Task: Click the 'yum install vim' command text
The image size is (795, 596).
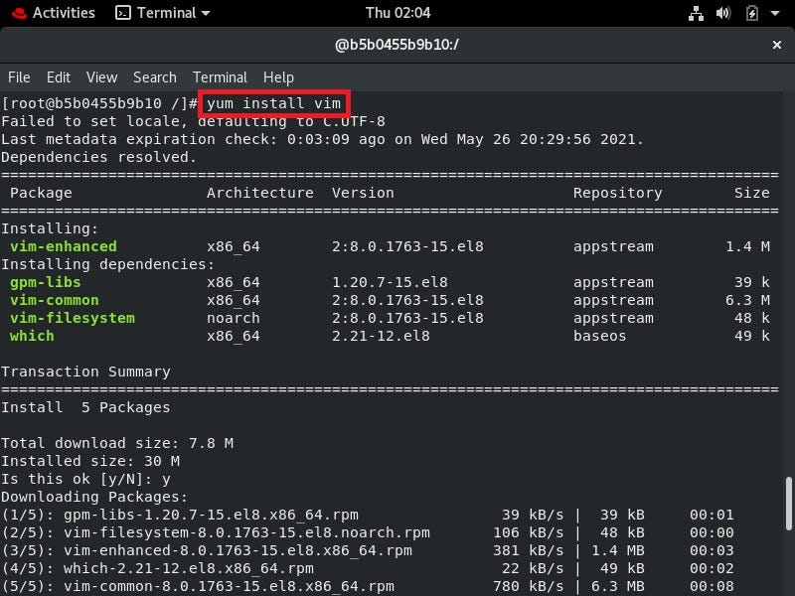Action: [x=274, y=103]
